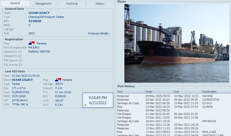The width and height of the screenshot is (231, 136).
Task: Click the AIS IMO value 9339650
Action: [x=61, y=96]
